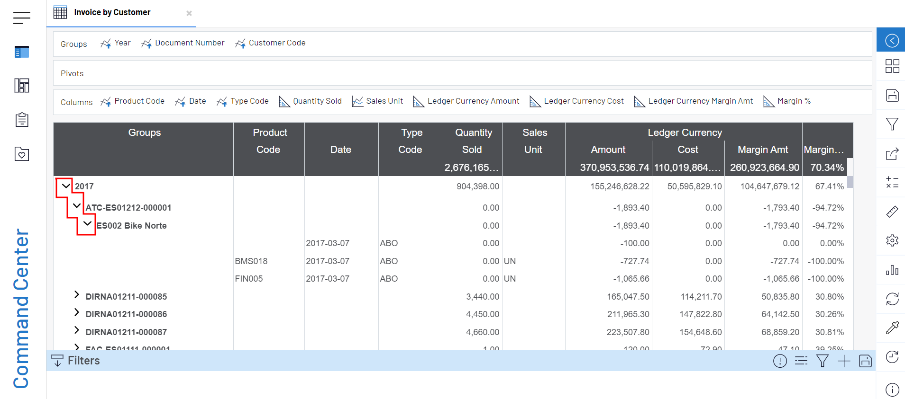Collapse the ES002 Bike Norte customer row
Viewport: 905px width, 399px height.
tap(87, 223)
